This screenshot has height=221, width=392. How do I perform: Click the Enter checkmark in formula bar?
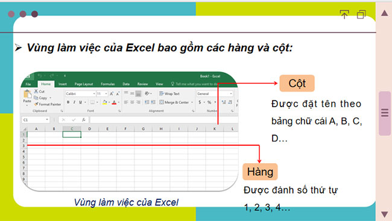point(74,120)
